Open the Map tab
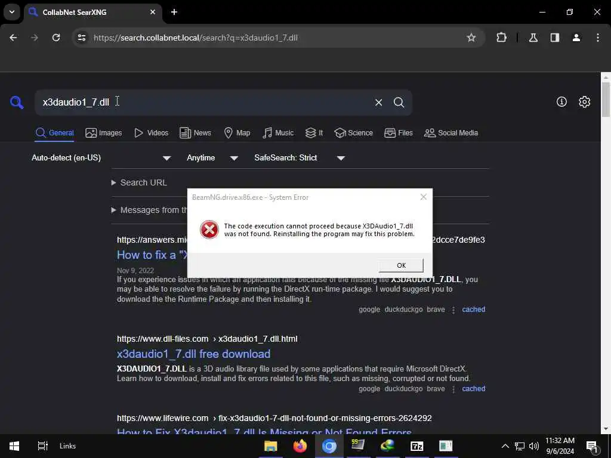Viewport: 611px width, 458px height. [x=237, y=133]
